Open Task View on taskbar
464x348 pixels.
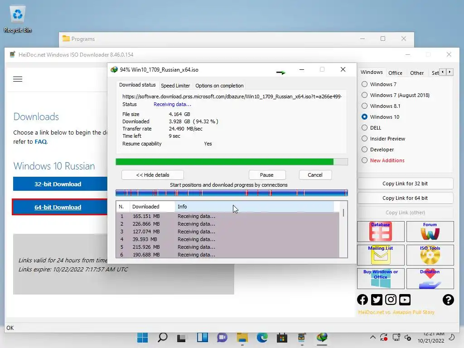[181, 337]
